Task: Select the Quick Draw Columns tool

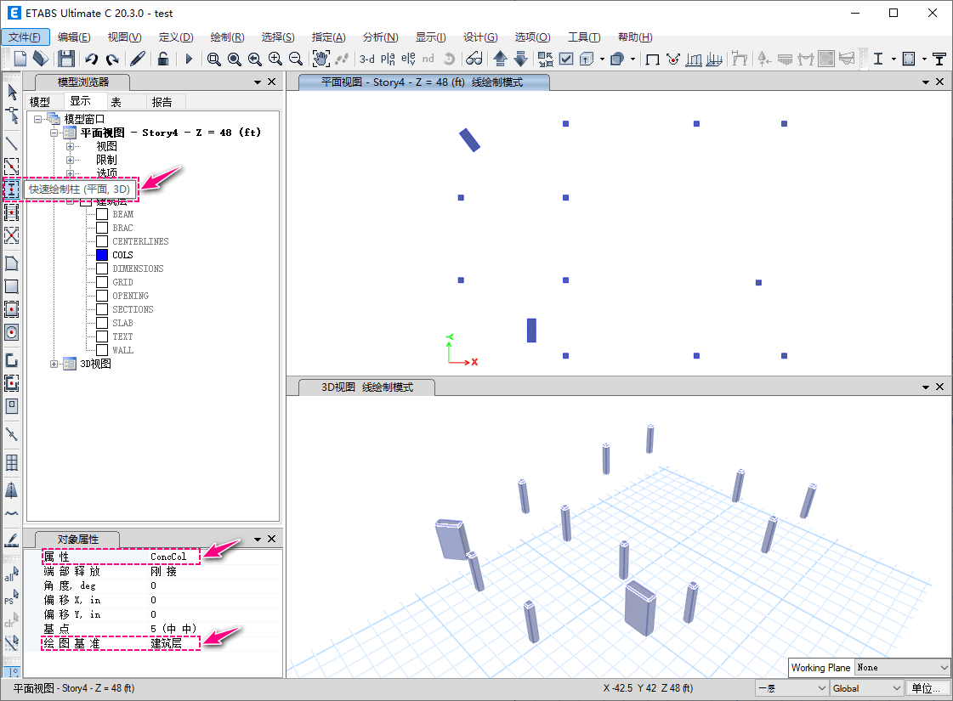Action: 12,189
